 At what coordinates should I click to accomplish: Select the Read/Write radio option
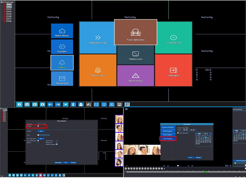(234, 110)
